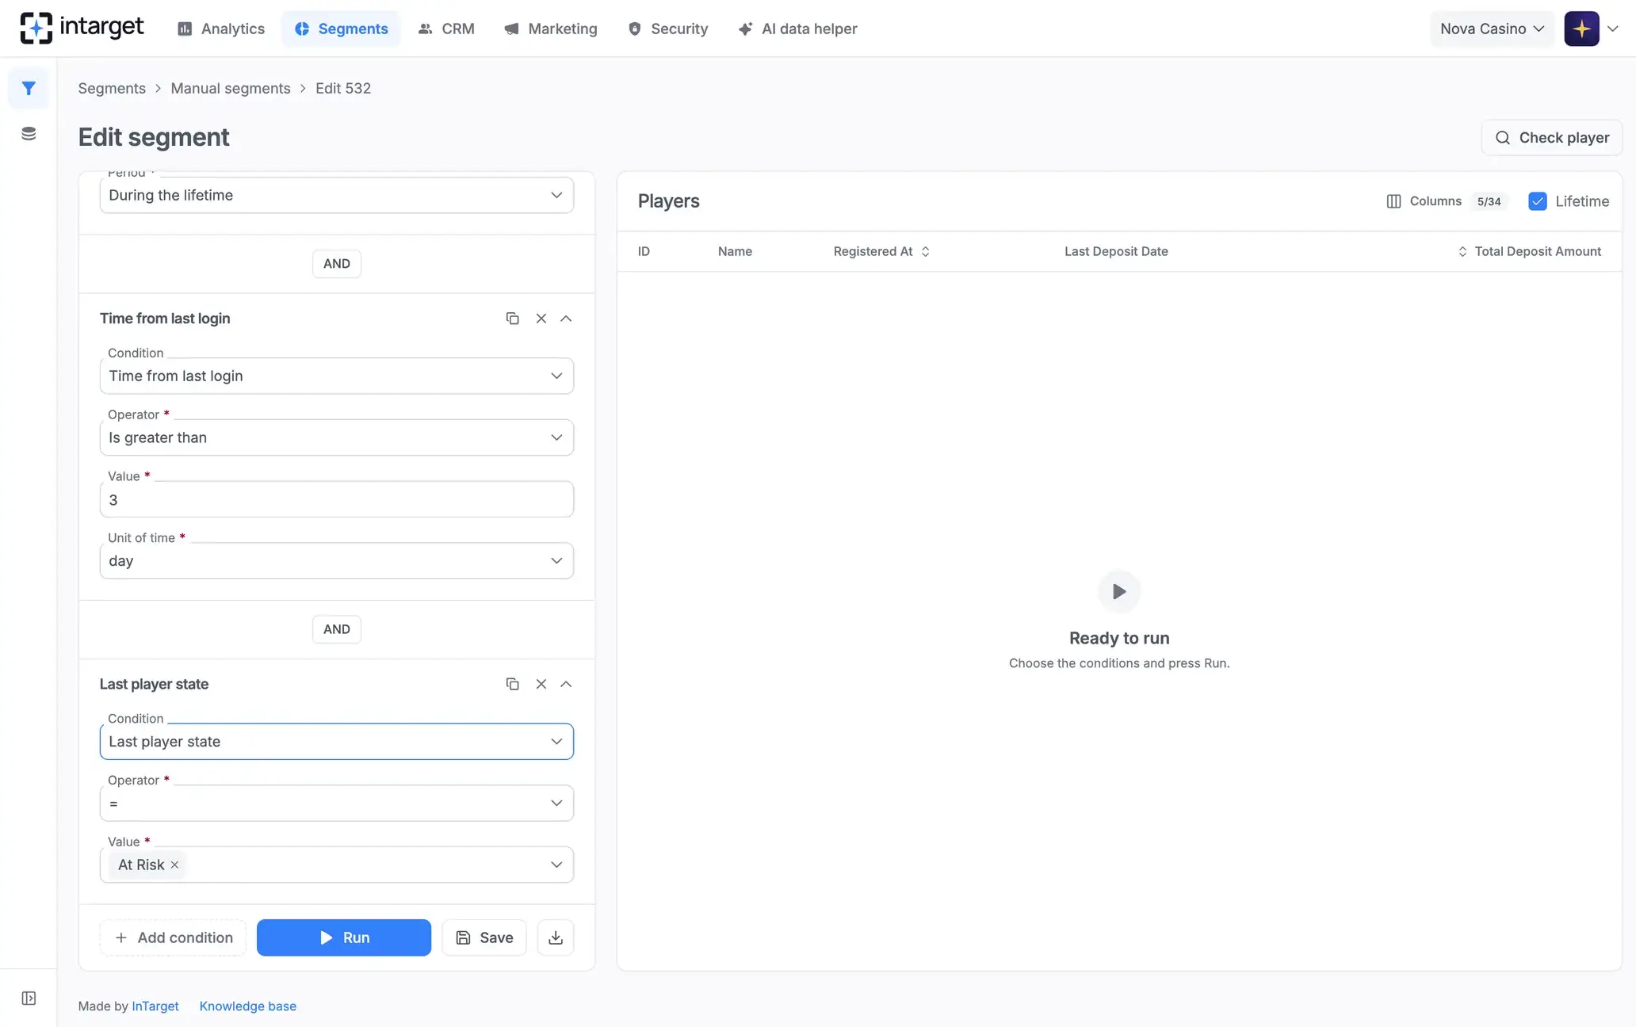Duplicate the Last player state condition
This screenshot has height=1027, width=1636.
512,684
